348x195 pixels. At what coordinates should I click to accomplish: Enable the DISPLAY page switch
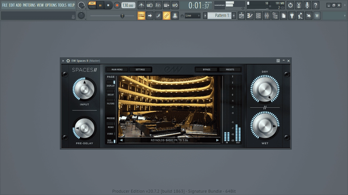(x=111, y=82)
